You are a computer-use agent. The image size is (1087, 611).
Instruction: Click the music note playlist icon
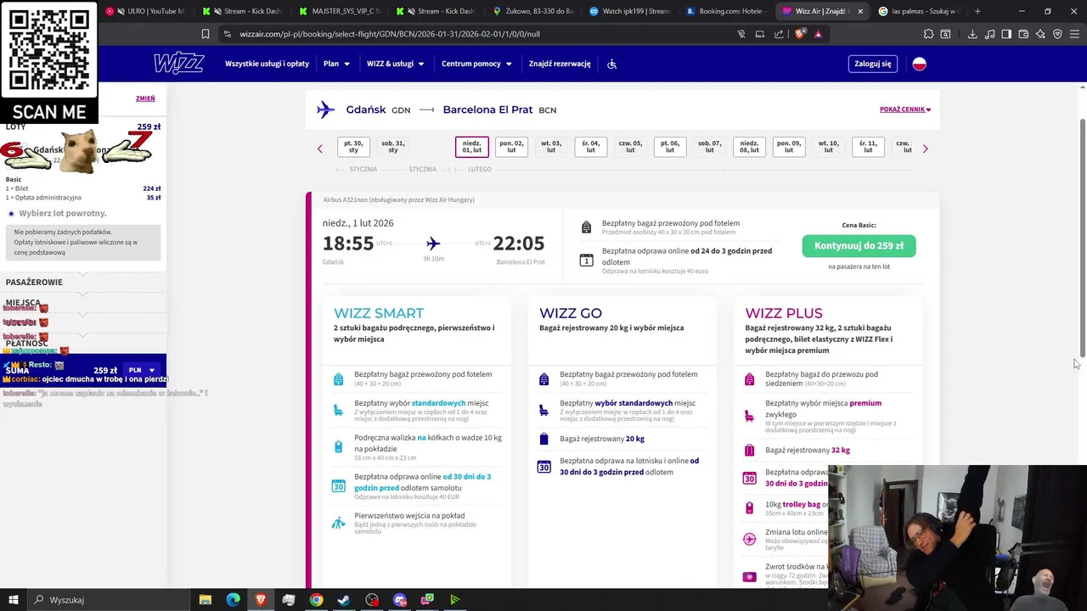pos(989,34)
